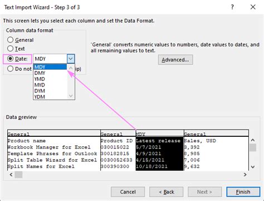This screenshot has height=201, width=264.
Task: Click Split Table Wizard for Excel row
Action: [x=52, y=160]
